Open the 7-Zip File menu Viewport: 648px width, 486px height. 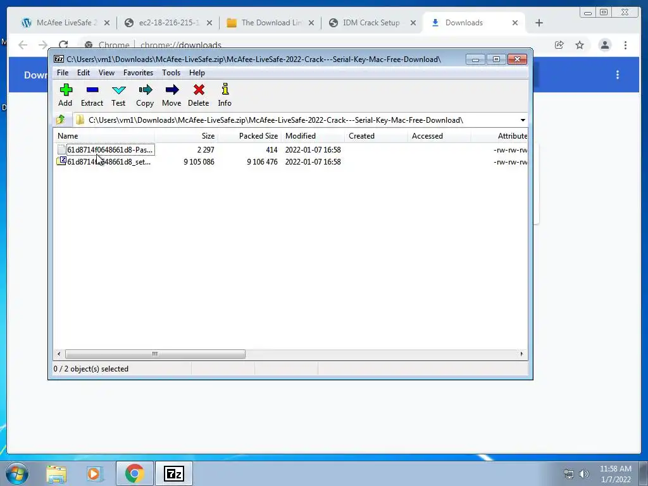click(63, 73)
